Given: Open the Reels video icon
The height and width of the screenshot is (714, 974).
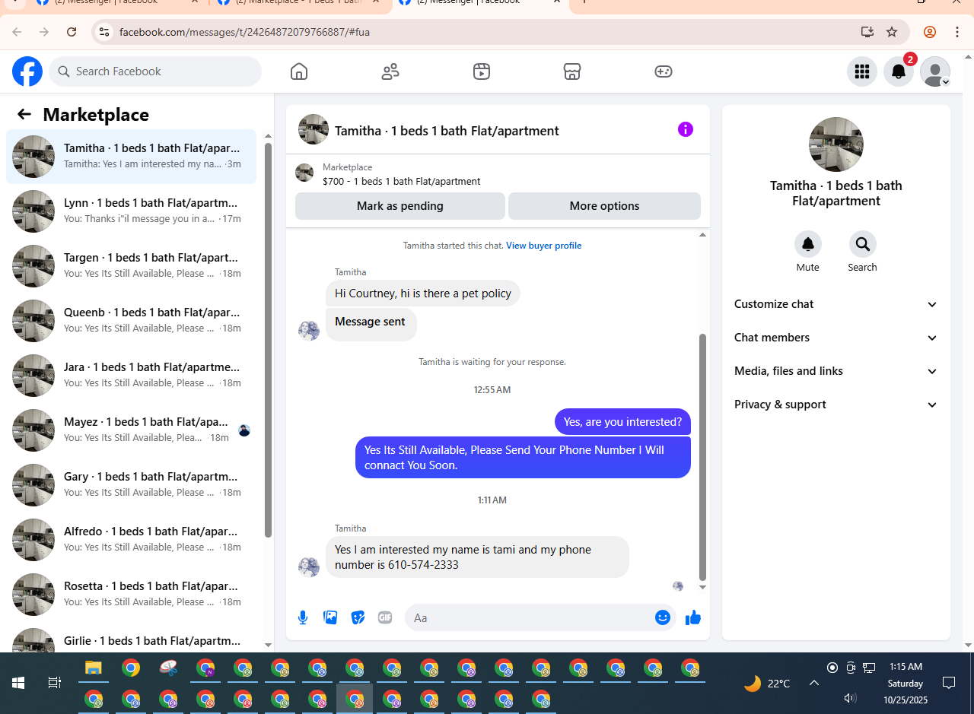Looking at the screenshot, I should [482, 71].
